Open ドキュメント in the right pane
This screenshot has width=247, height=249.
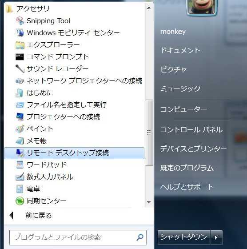pos(180,50)
